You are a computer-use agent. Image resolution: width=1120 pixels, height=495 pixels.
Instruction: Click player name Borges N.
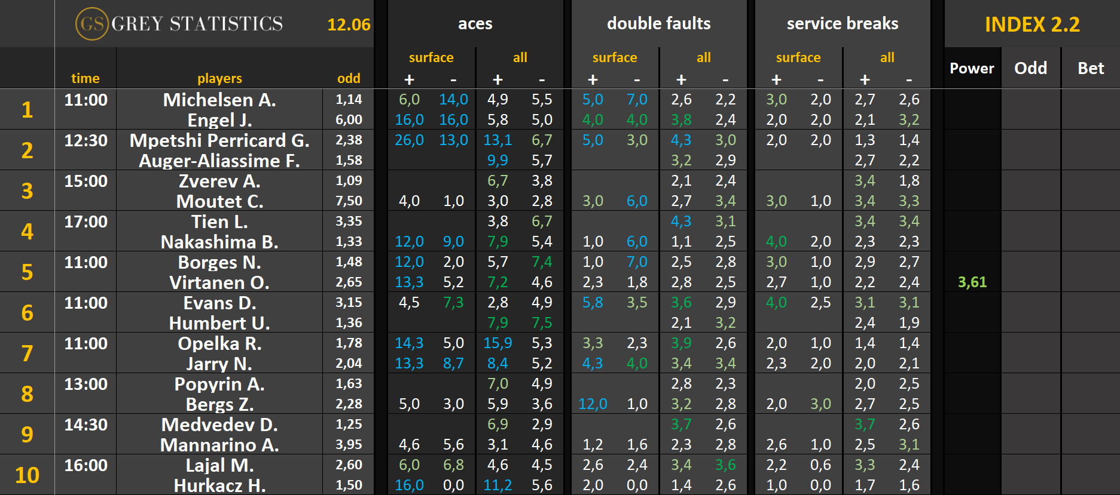coord(219,262)
